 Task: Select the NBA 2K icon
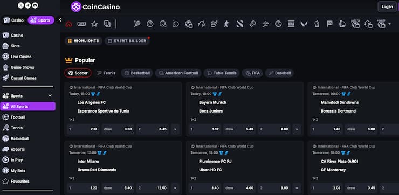tap(291, 24)
